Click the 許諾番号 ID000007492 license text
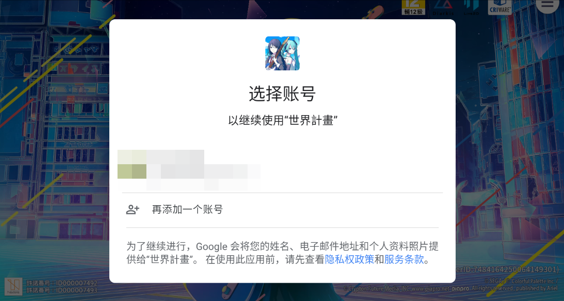This screenshot has height=301, width=564. coord(62,283)
